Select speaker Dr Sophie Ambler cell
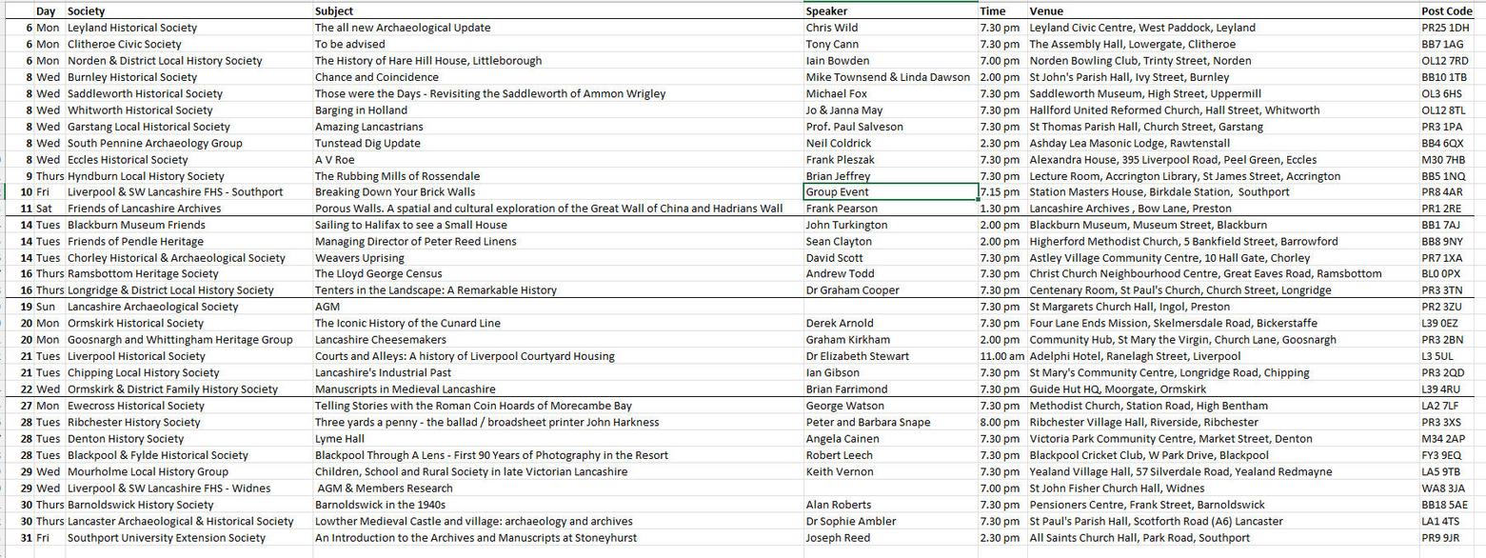Image resolution: width=1486 pixels, height=558 pixels. [890, 521]
